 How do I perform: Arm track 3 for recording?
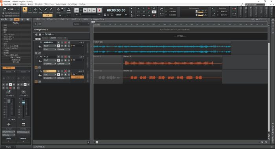pos(66,71)
